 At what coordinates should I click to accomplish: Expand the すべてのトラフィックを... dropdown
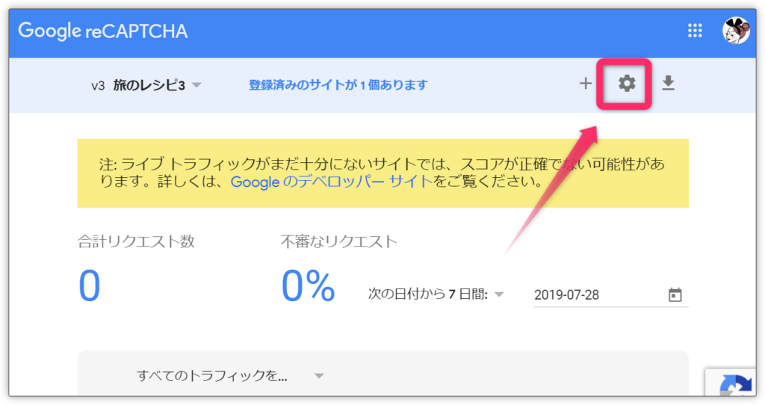coord(319,376)
